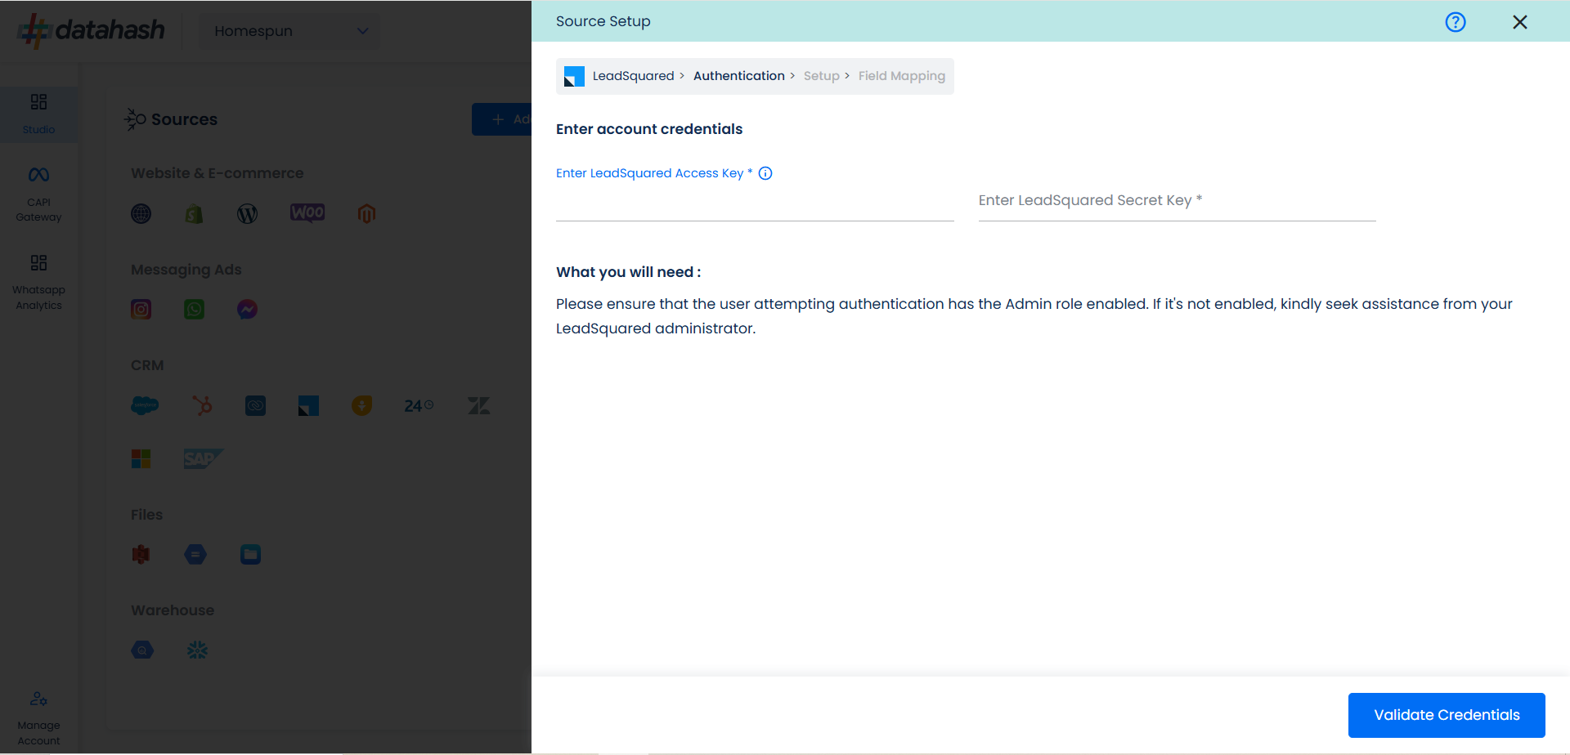
Task: Focus the LeadSquared Secret Key field
Action: [x=1177, y=201]
